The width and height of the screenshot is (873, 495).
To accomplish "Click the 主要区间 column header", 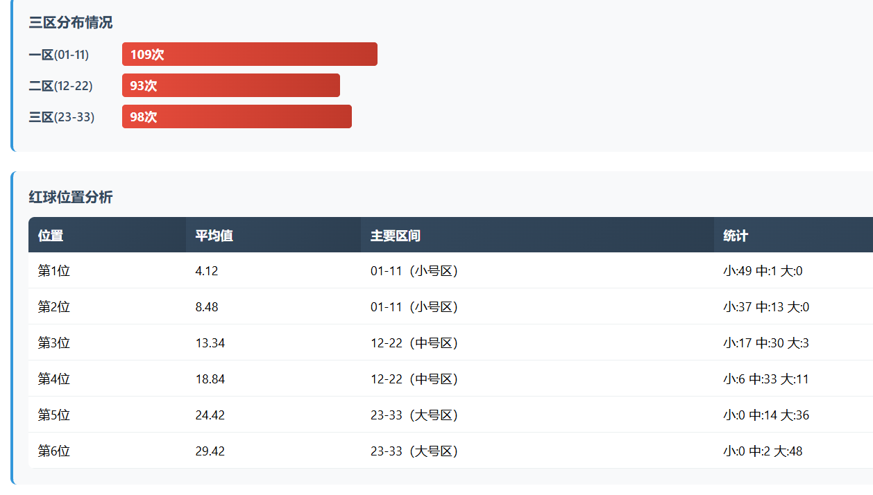I will coord(395,236).
